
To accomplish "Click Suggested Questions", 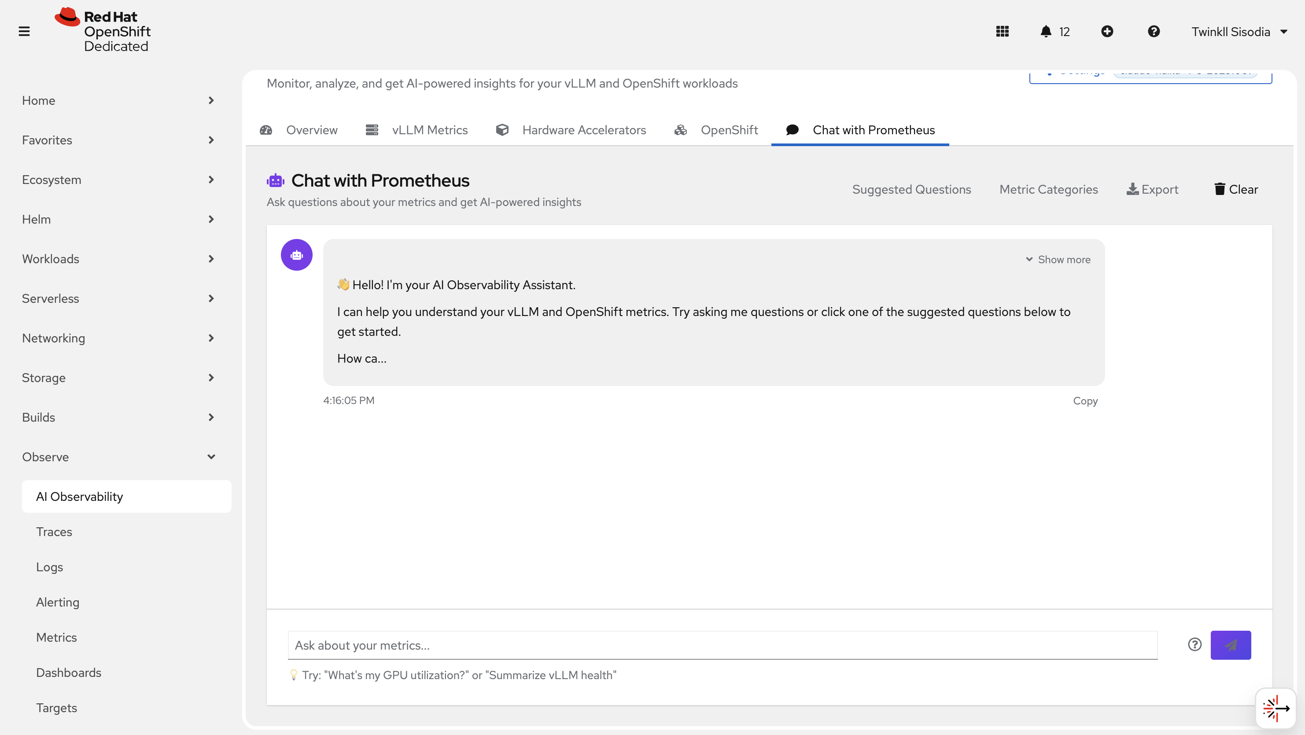I will point(911,189).
